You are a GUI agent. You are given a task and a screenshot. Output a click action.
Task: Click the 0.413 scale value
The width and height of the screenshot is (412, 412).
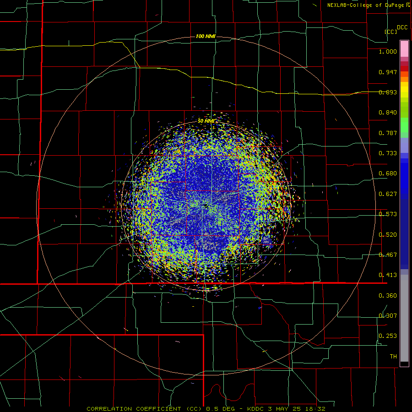tap(388, 275)
